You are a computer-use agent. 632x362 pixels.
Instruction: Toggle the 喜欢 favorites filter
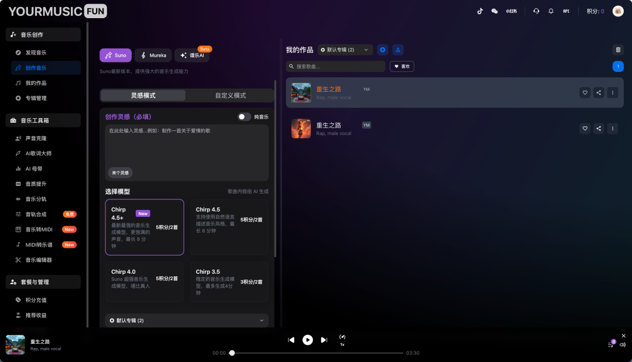point(402,67)
